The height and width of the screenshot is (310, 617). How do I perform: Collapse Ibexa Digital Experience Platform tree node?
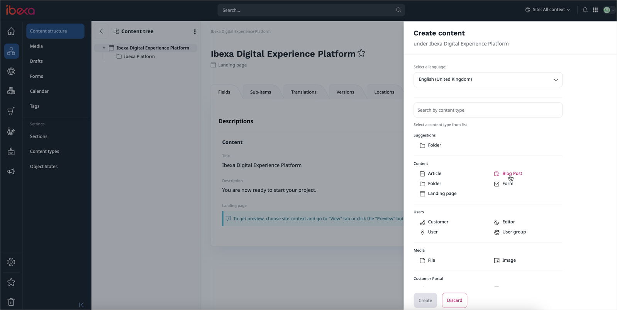[104, 48]
